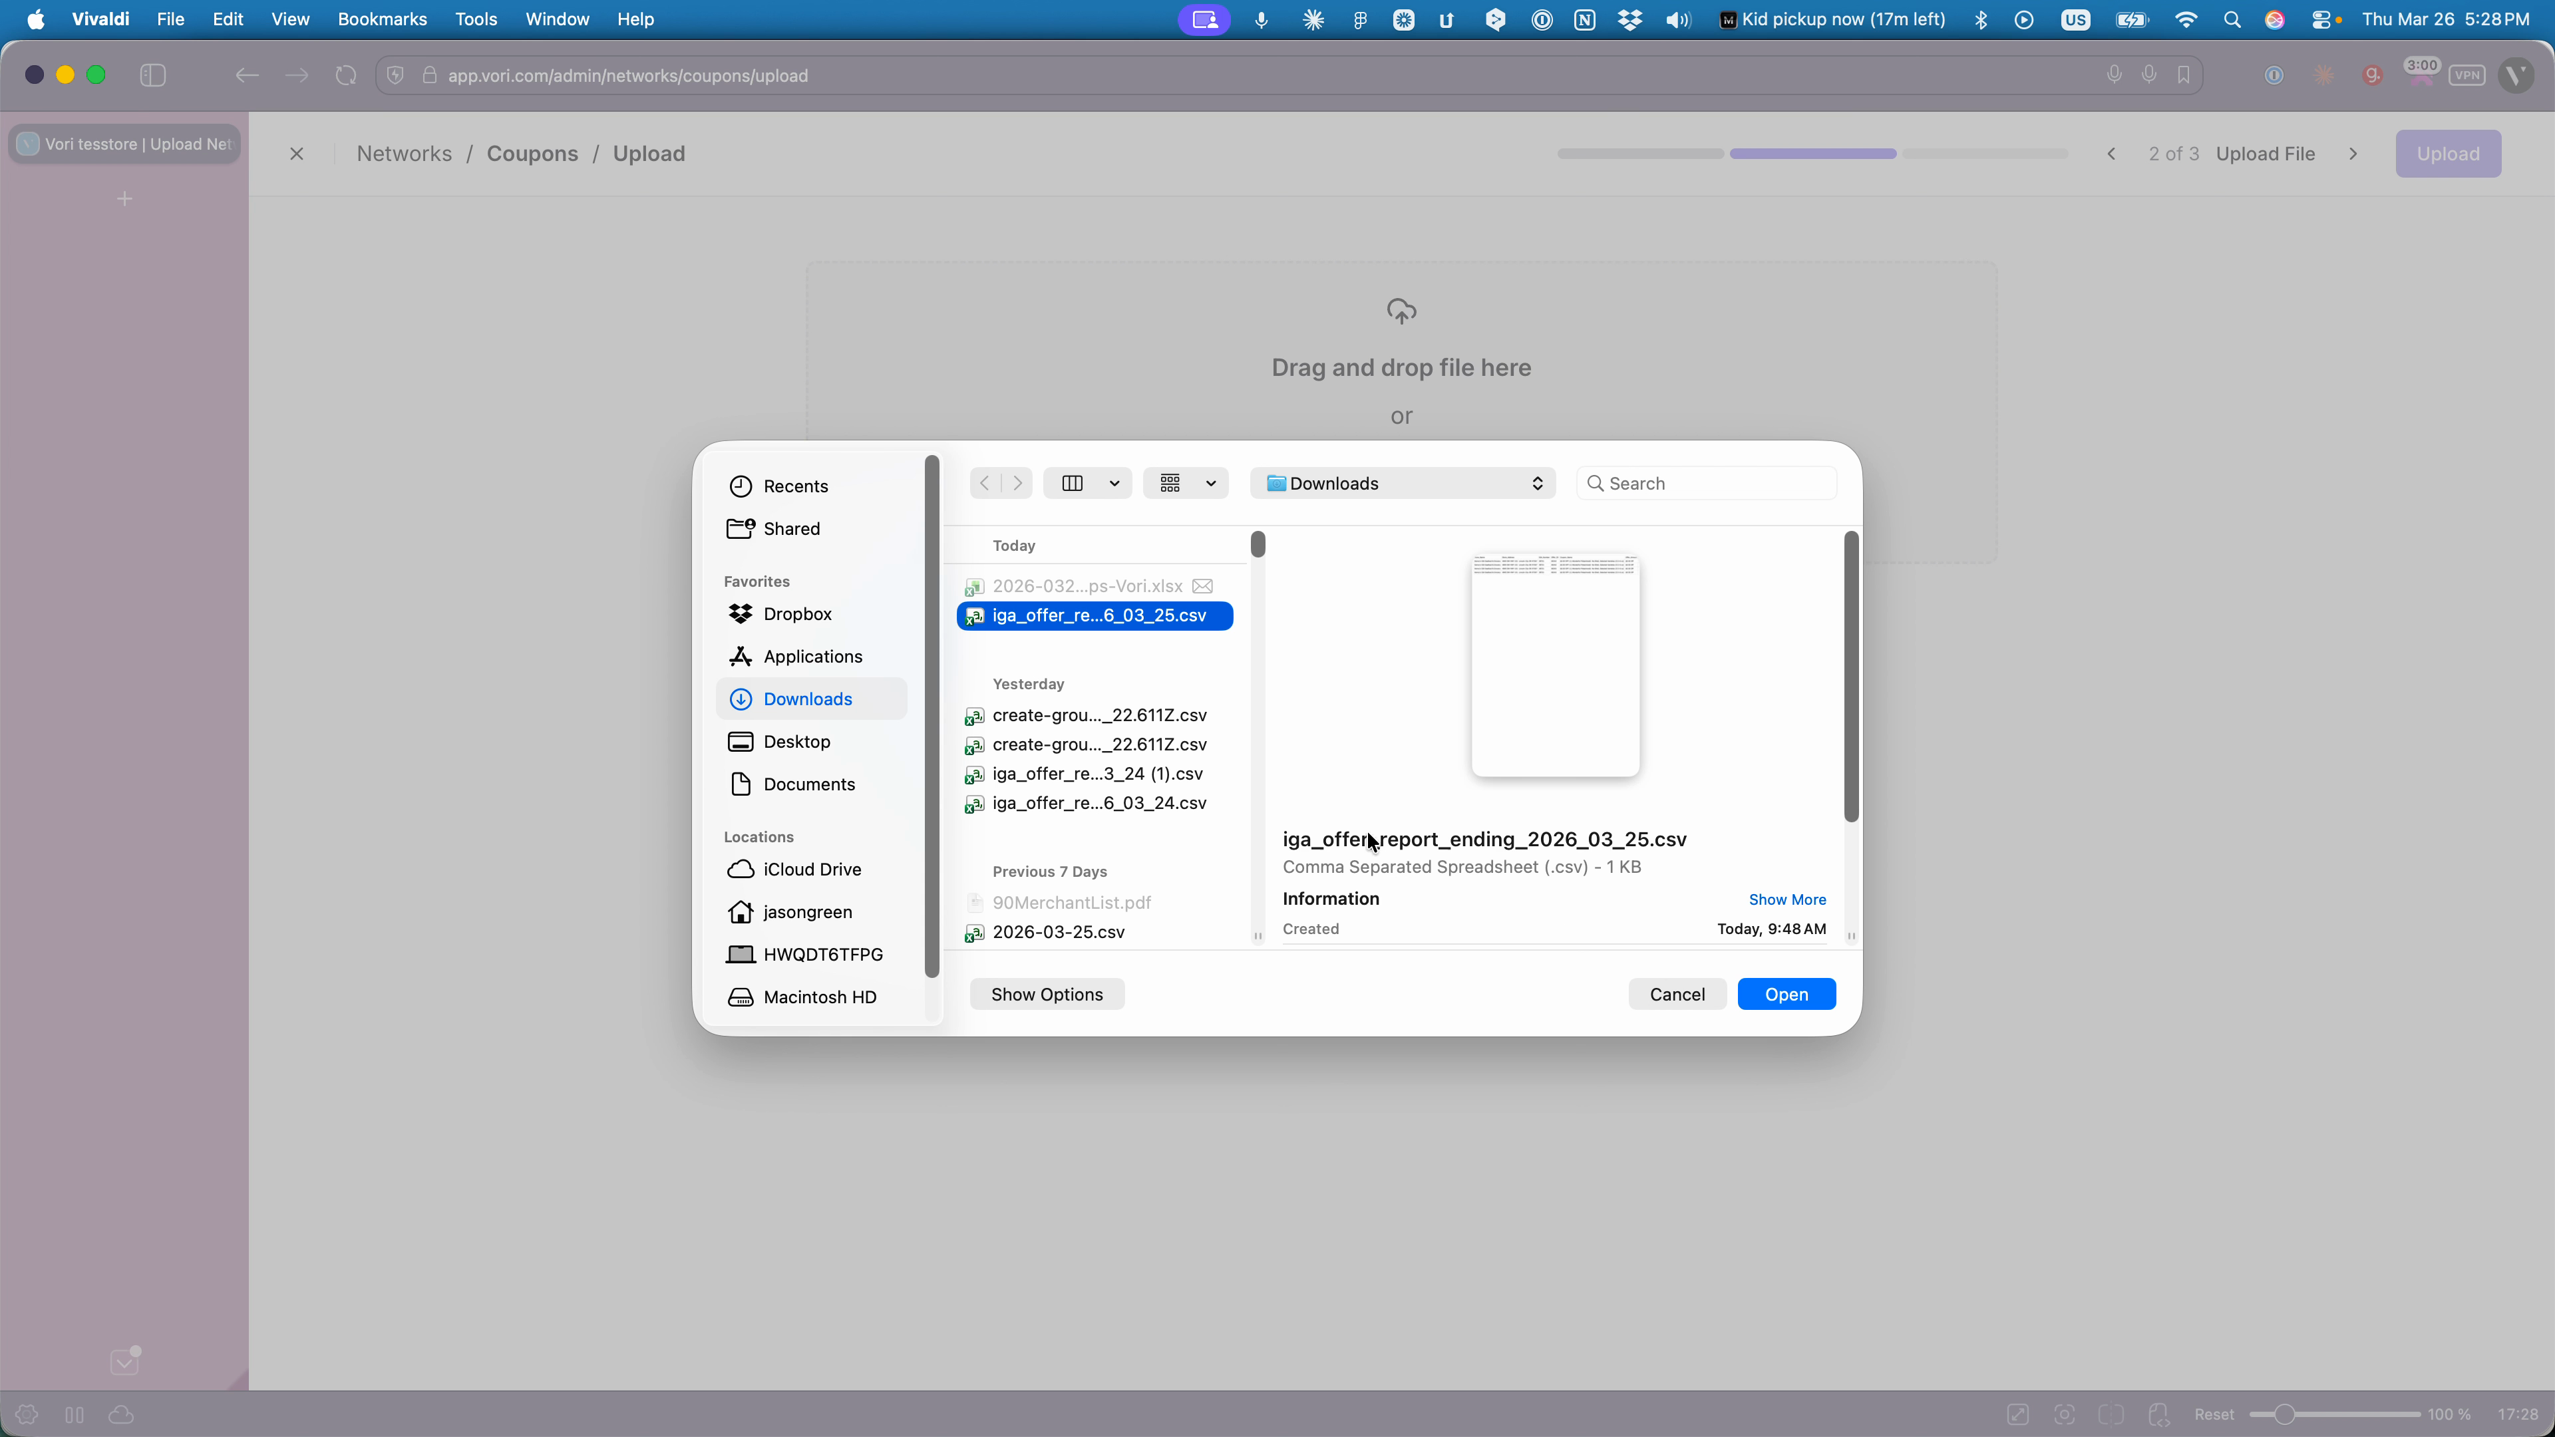Click the Grammarly extension icon

point(2371,75)
